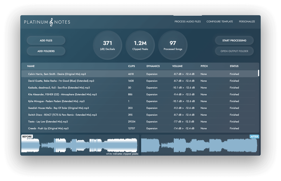This screenshot has height=181, width=281.
Task: Click the Add Files button
Action: [x=46, y=41]
